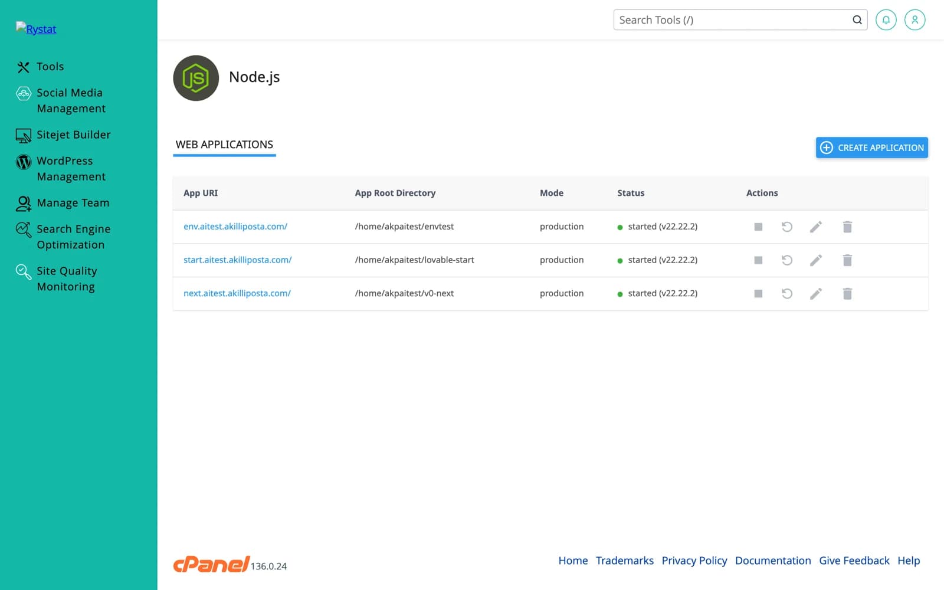Click the /home/akpaitest/v0-next directory text
Image resolution: width=944 pixels, height=590 pixels.
(404, 293)
